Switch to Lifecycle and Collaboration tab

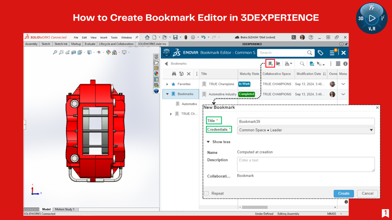pos(116,44)
